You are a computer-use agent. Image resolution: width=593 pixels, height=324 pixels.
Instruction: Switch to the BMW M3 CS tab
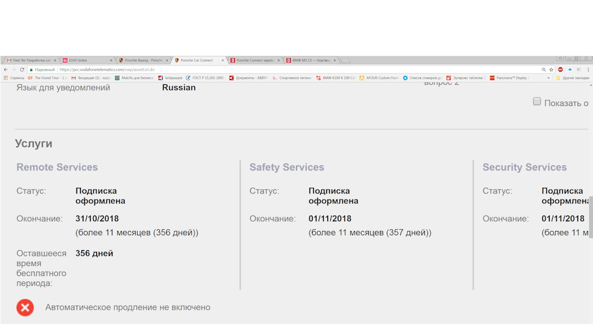coord(309,60)
